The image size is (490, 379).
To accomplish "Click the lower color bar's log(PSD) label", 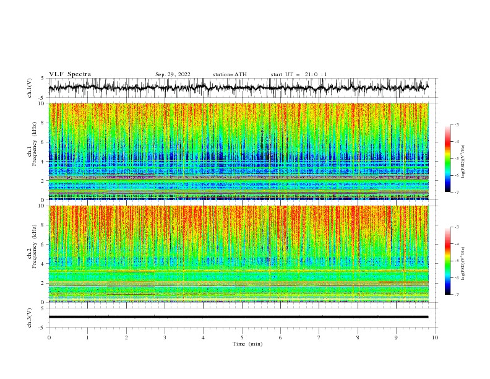I will point(463,264).
